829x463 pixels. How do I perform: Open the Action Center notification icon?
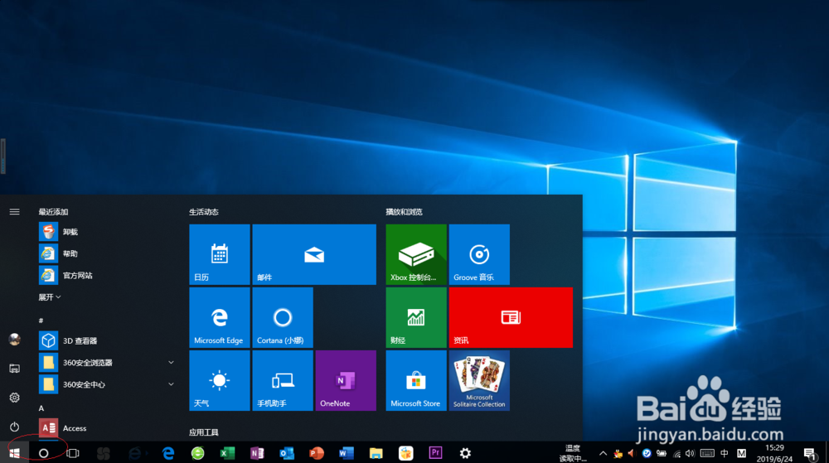point(809,454)
